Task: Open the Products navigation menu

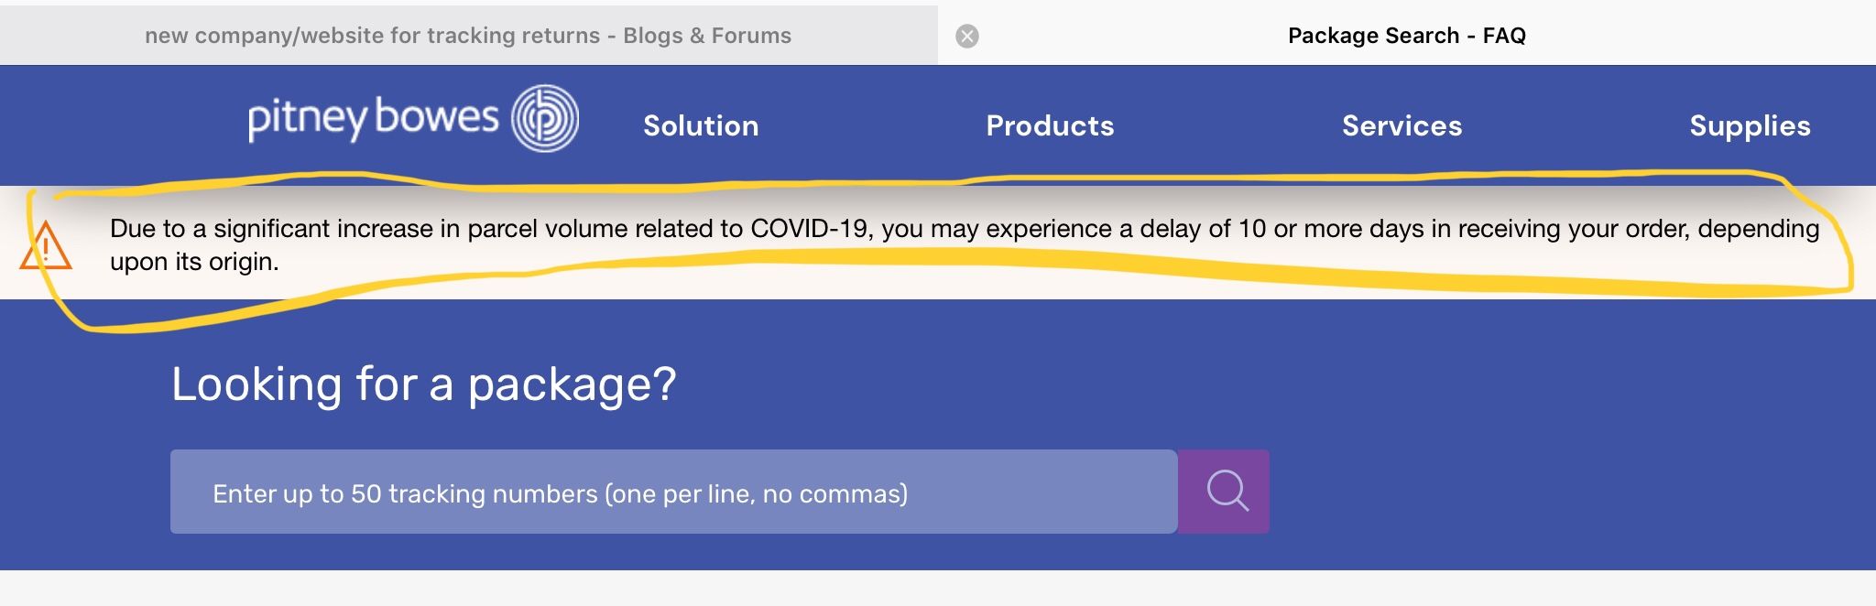Action: [x=1050, y=125]
